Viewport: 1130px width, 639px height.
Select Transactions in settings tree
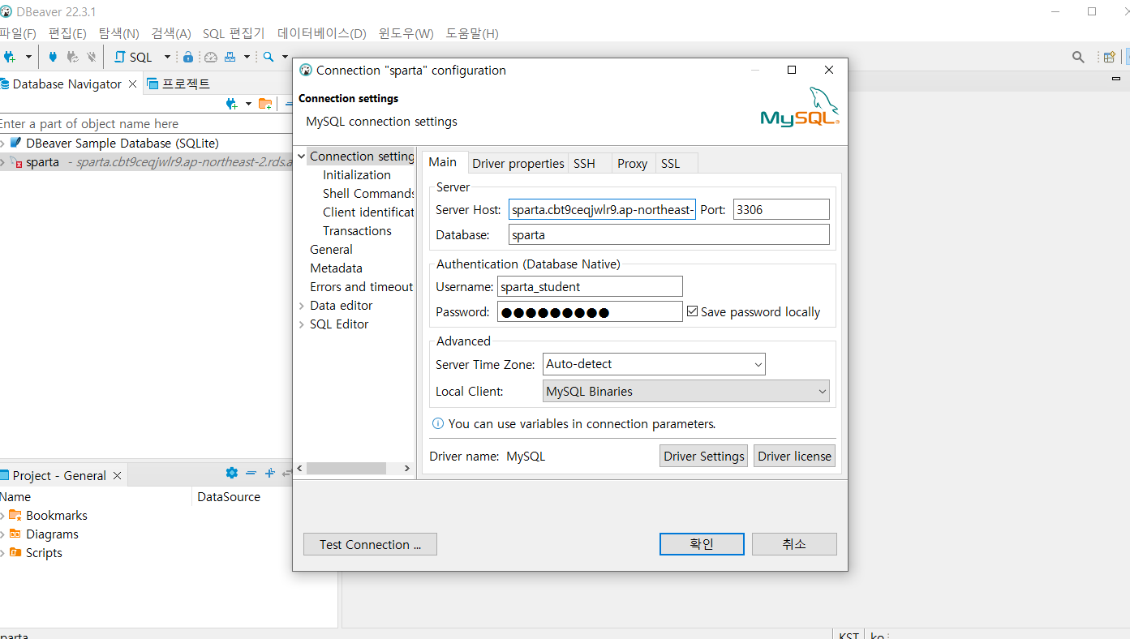pos(357,230)
